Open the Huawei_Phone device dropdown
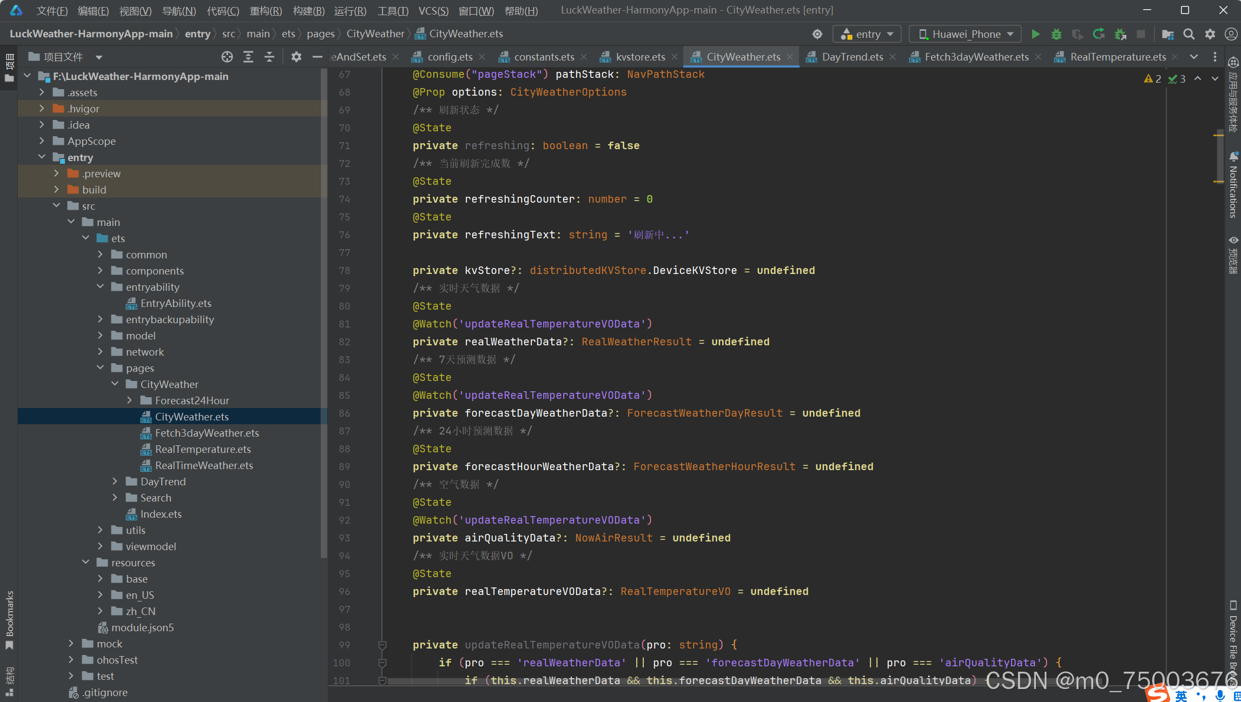This screenshot has height=702, width=1241. click(965, 34)
